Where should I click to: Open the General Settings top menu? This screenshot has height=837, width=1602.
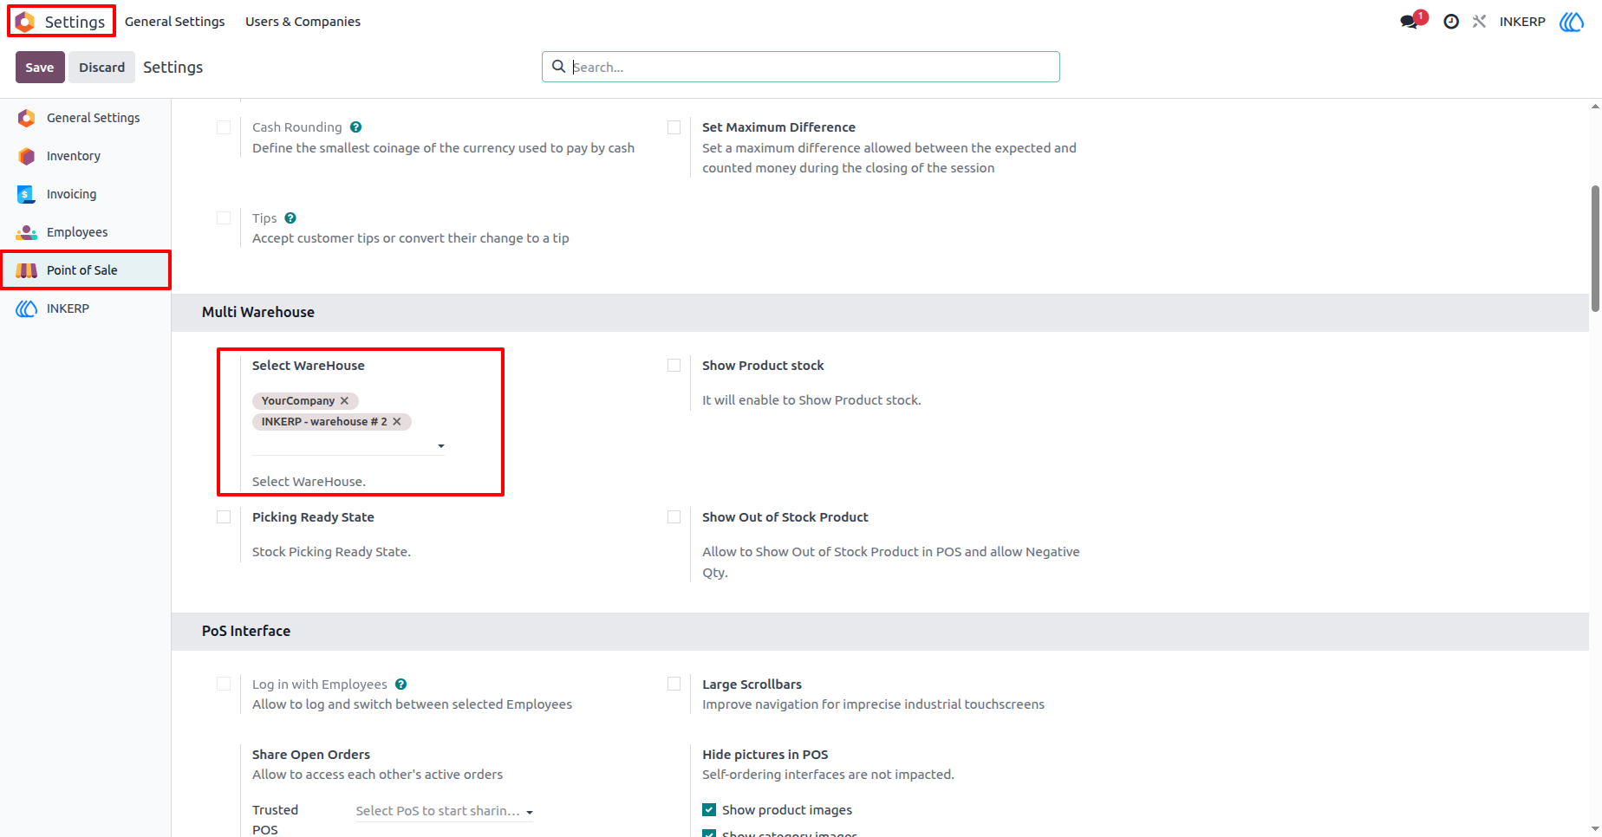click(175, 22)
